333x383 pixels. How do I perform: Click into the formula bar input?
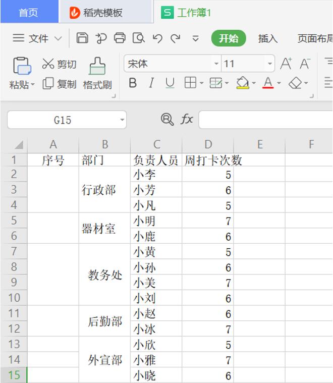click(x=266, y=120)
